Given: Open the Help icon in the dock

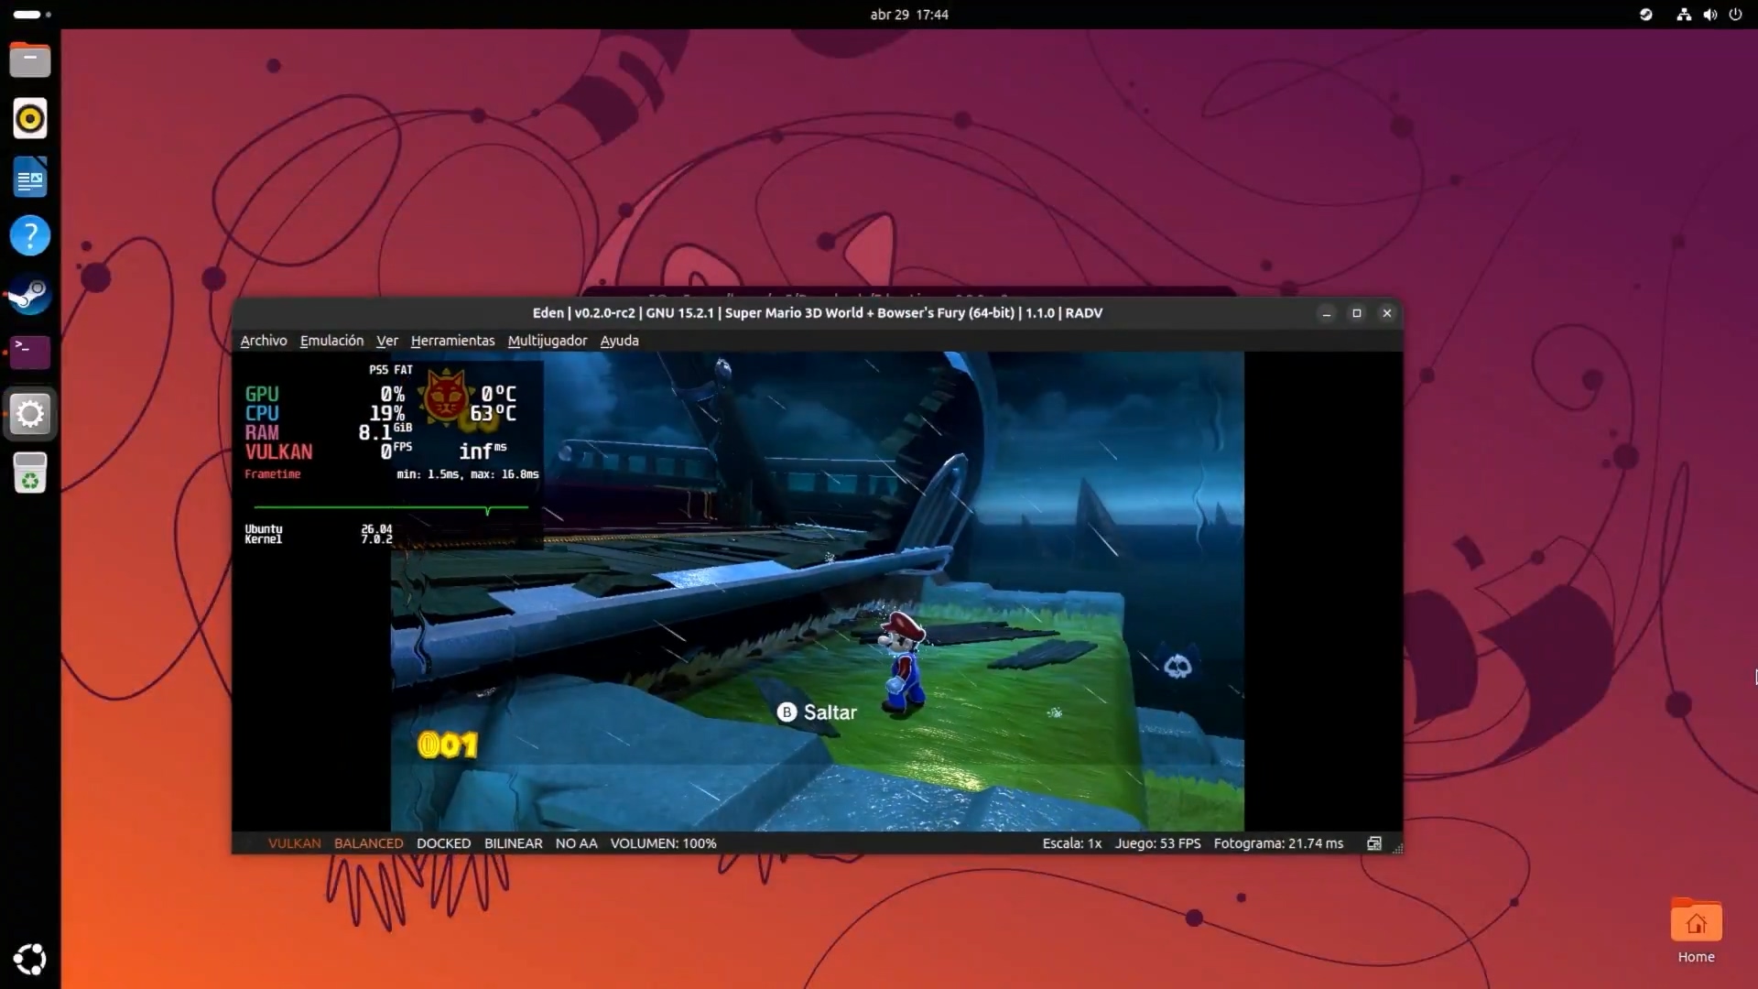Looking at the screenshot, I should click(x=30, y=236).
